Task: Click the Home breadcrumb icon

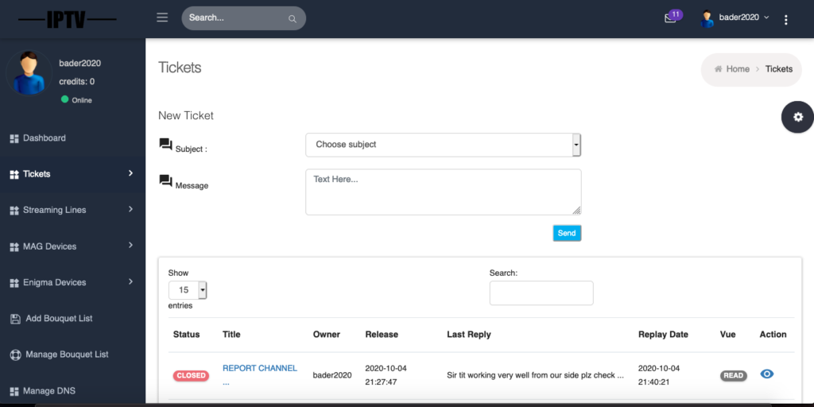Action: tap(719, 69)
